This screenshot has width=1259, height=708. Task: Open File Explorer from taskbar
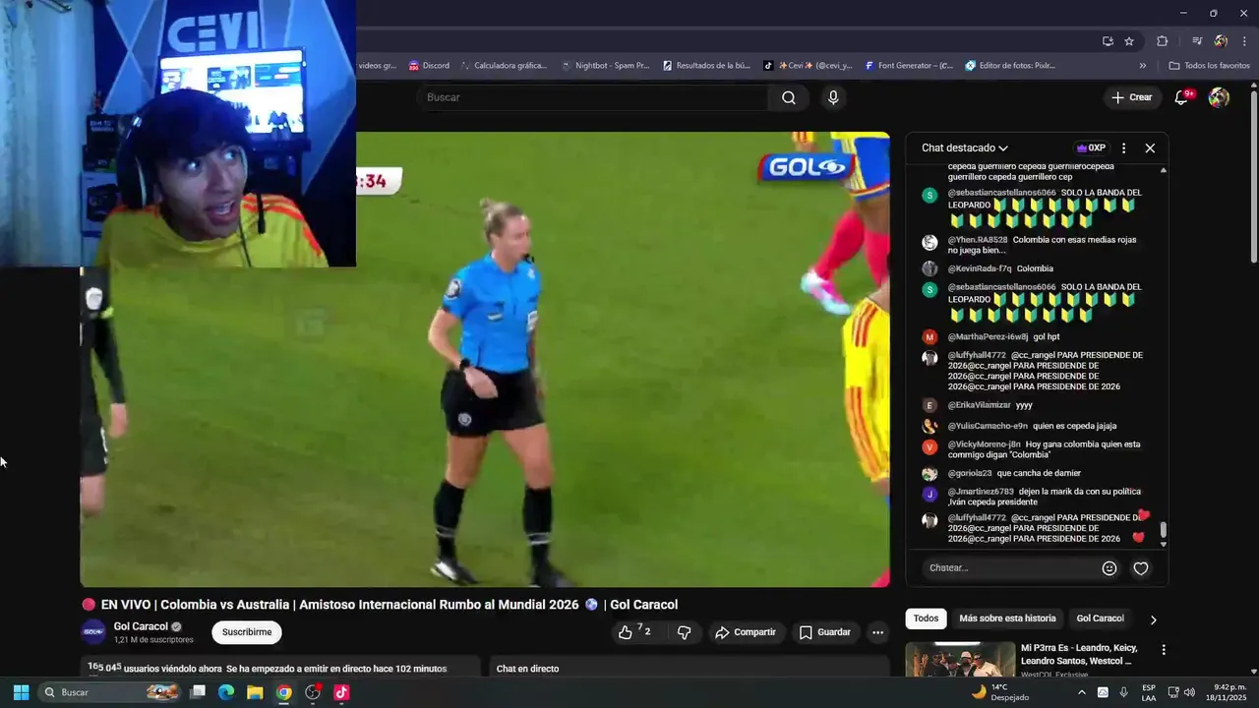[x=255, y=692]
